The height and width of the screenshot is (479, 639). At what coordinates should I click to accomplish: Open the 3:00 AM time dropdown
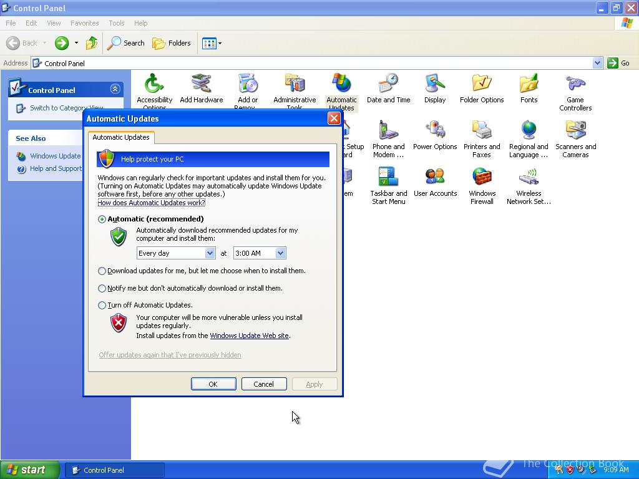[x=280, y=253]
